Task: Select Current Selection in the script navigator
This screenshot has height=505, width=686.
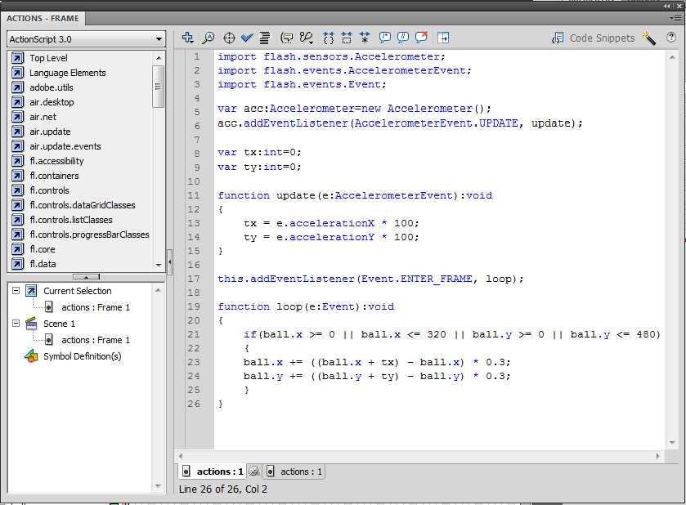Action: pos(77,291)
